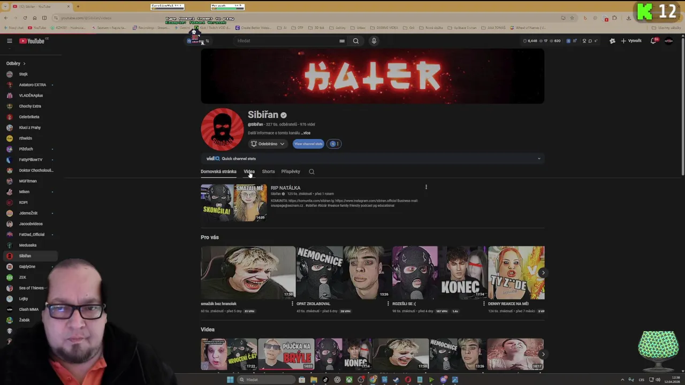
Task: Open PŮJČKA NA BRÝLE video thumbnail
Action: pyautogui.click(x=286, y=354)
